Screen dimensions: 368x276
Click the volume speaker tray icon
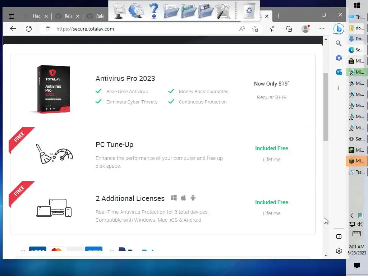point(360,224)
